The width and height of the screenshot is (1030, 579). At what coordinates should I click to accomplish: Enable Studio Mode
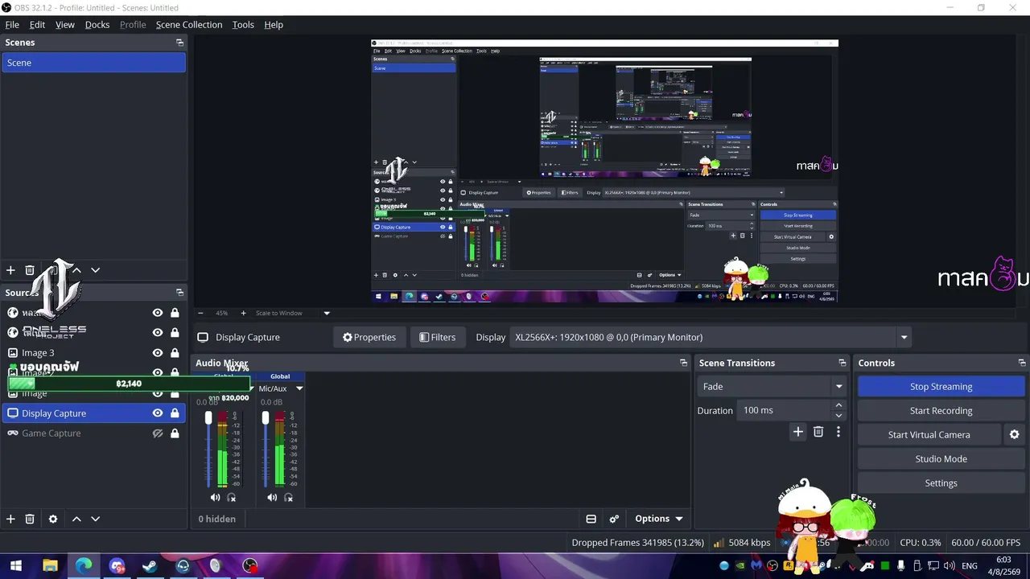click(x=941, y=459)
